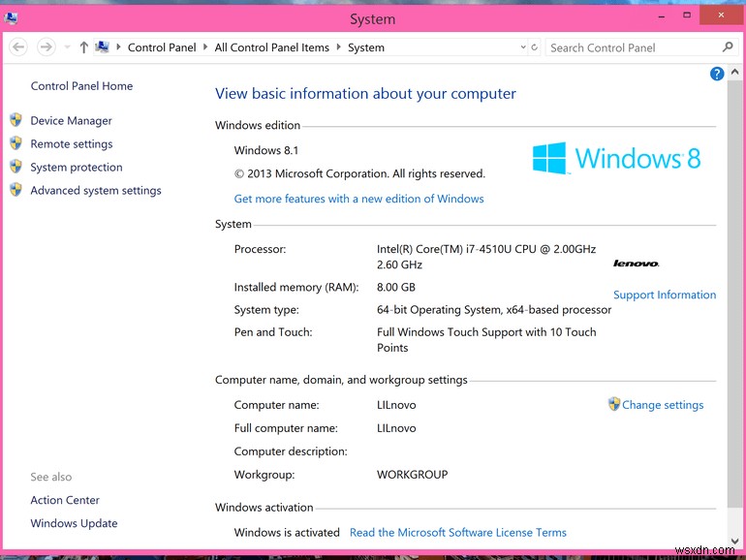Click the WORKGROUP value

click(412, 475)
